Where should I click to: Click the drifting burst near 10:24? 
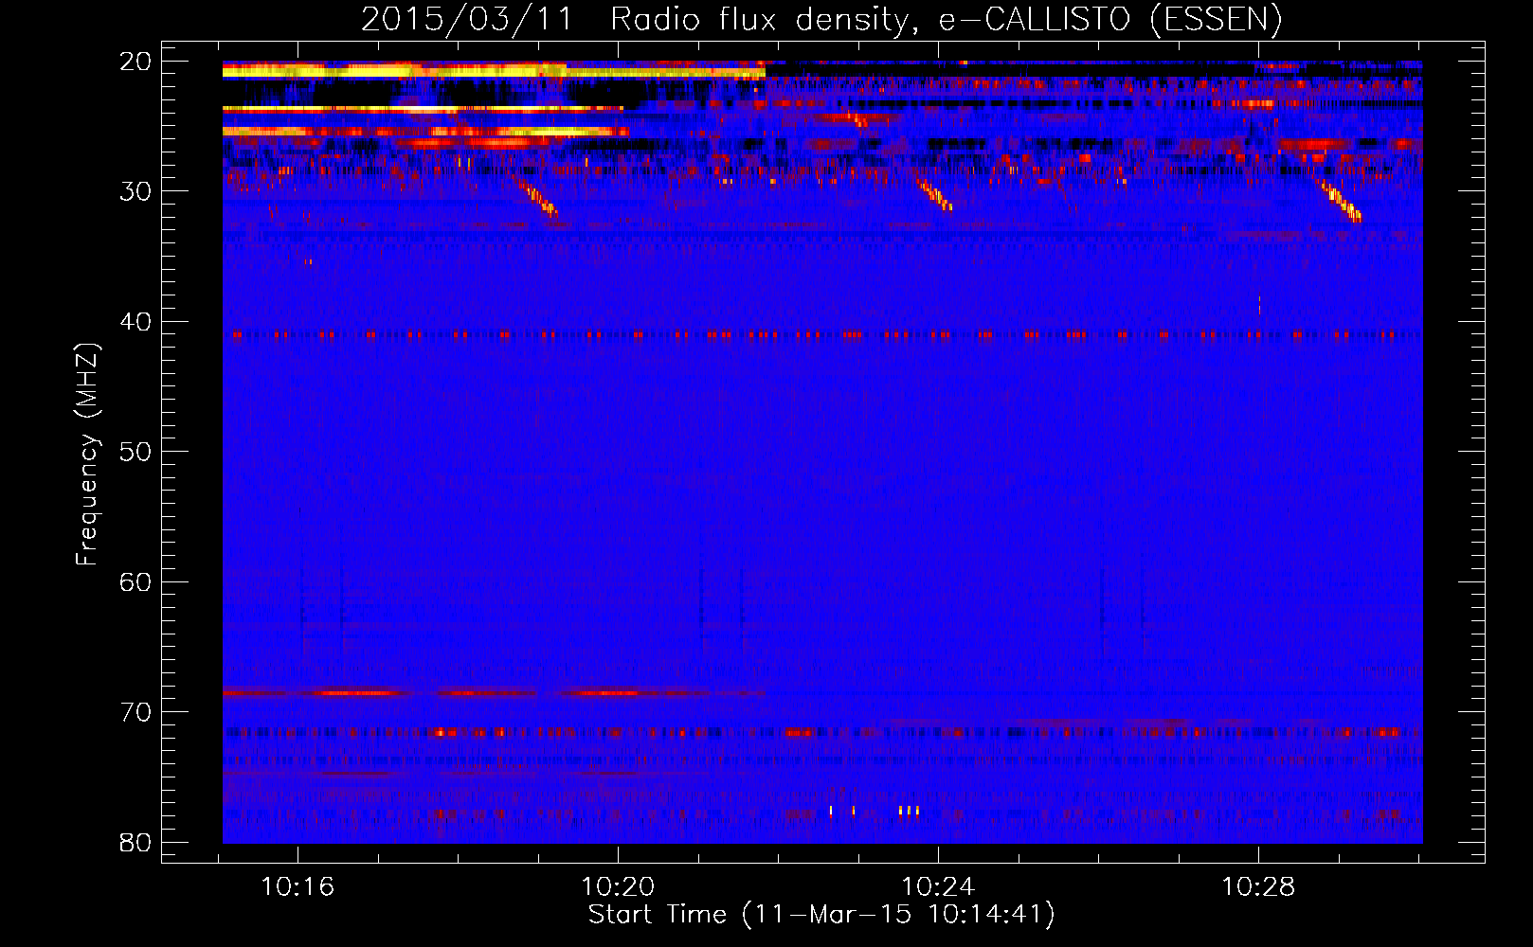click(x=935, y=194)
